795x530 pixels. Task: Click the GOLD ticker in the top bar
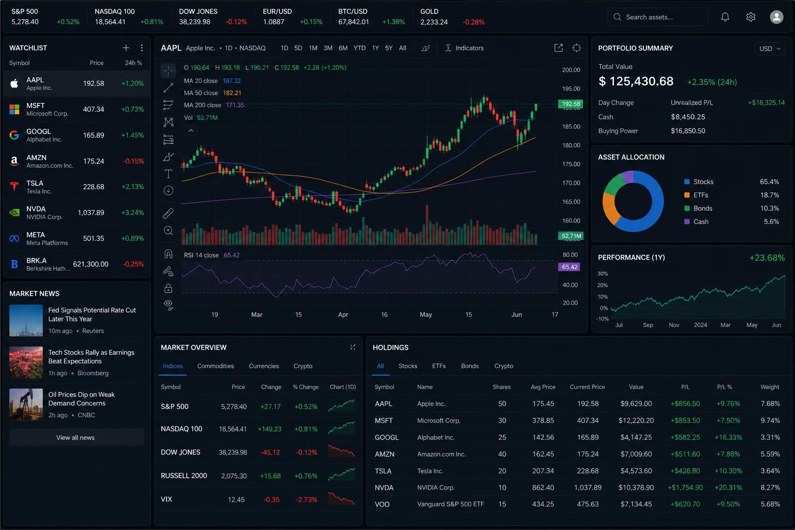pos(452,17)
